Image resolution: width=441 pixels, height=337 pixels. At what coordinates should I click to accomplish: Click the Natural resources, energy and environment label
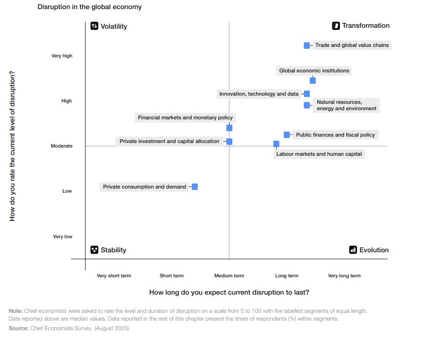pos(347,105)
